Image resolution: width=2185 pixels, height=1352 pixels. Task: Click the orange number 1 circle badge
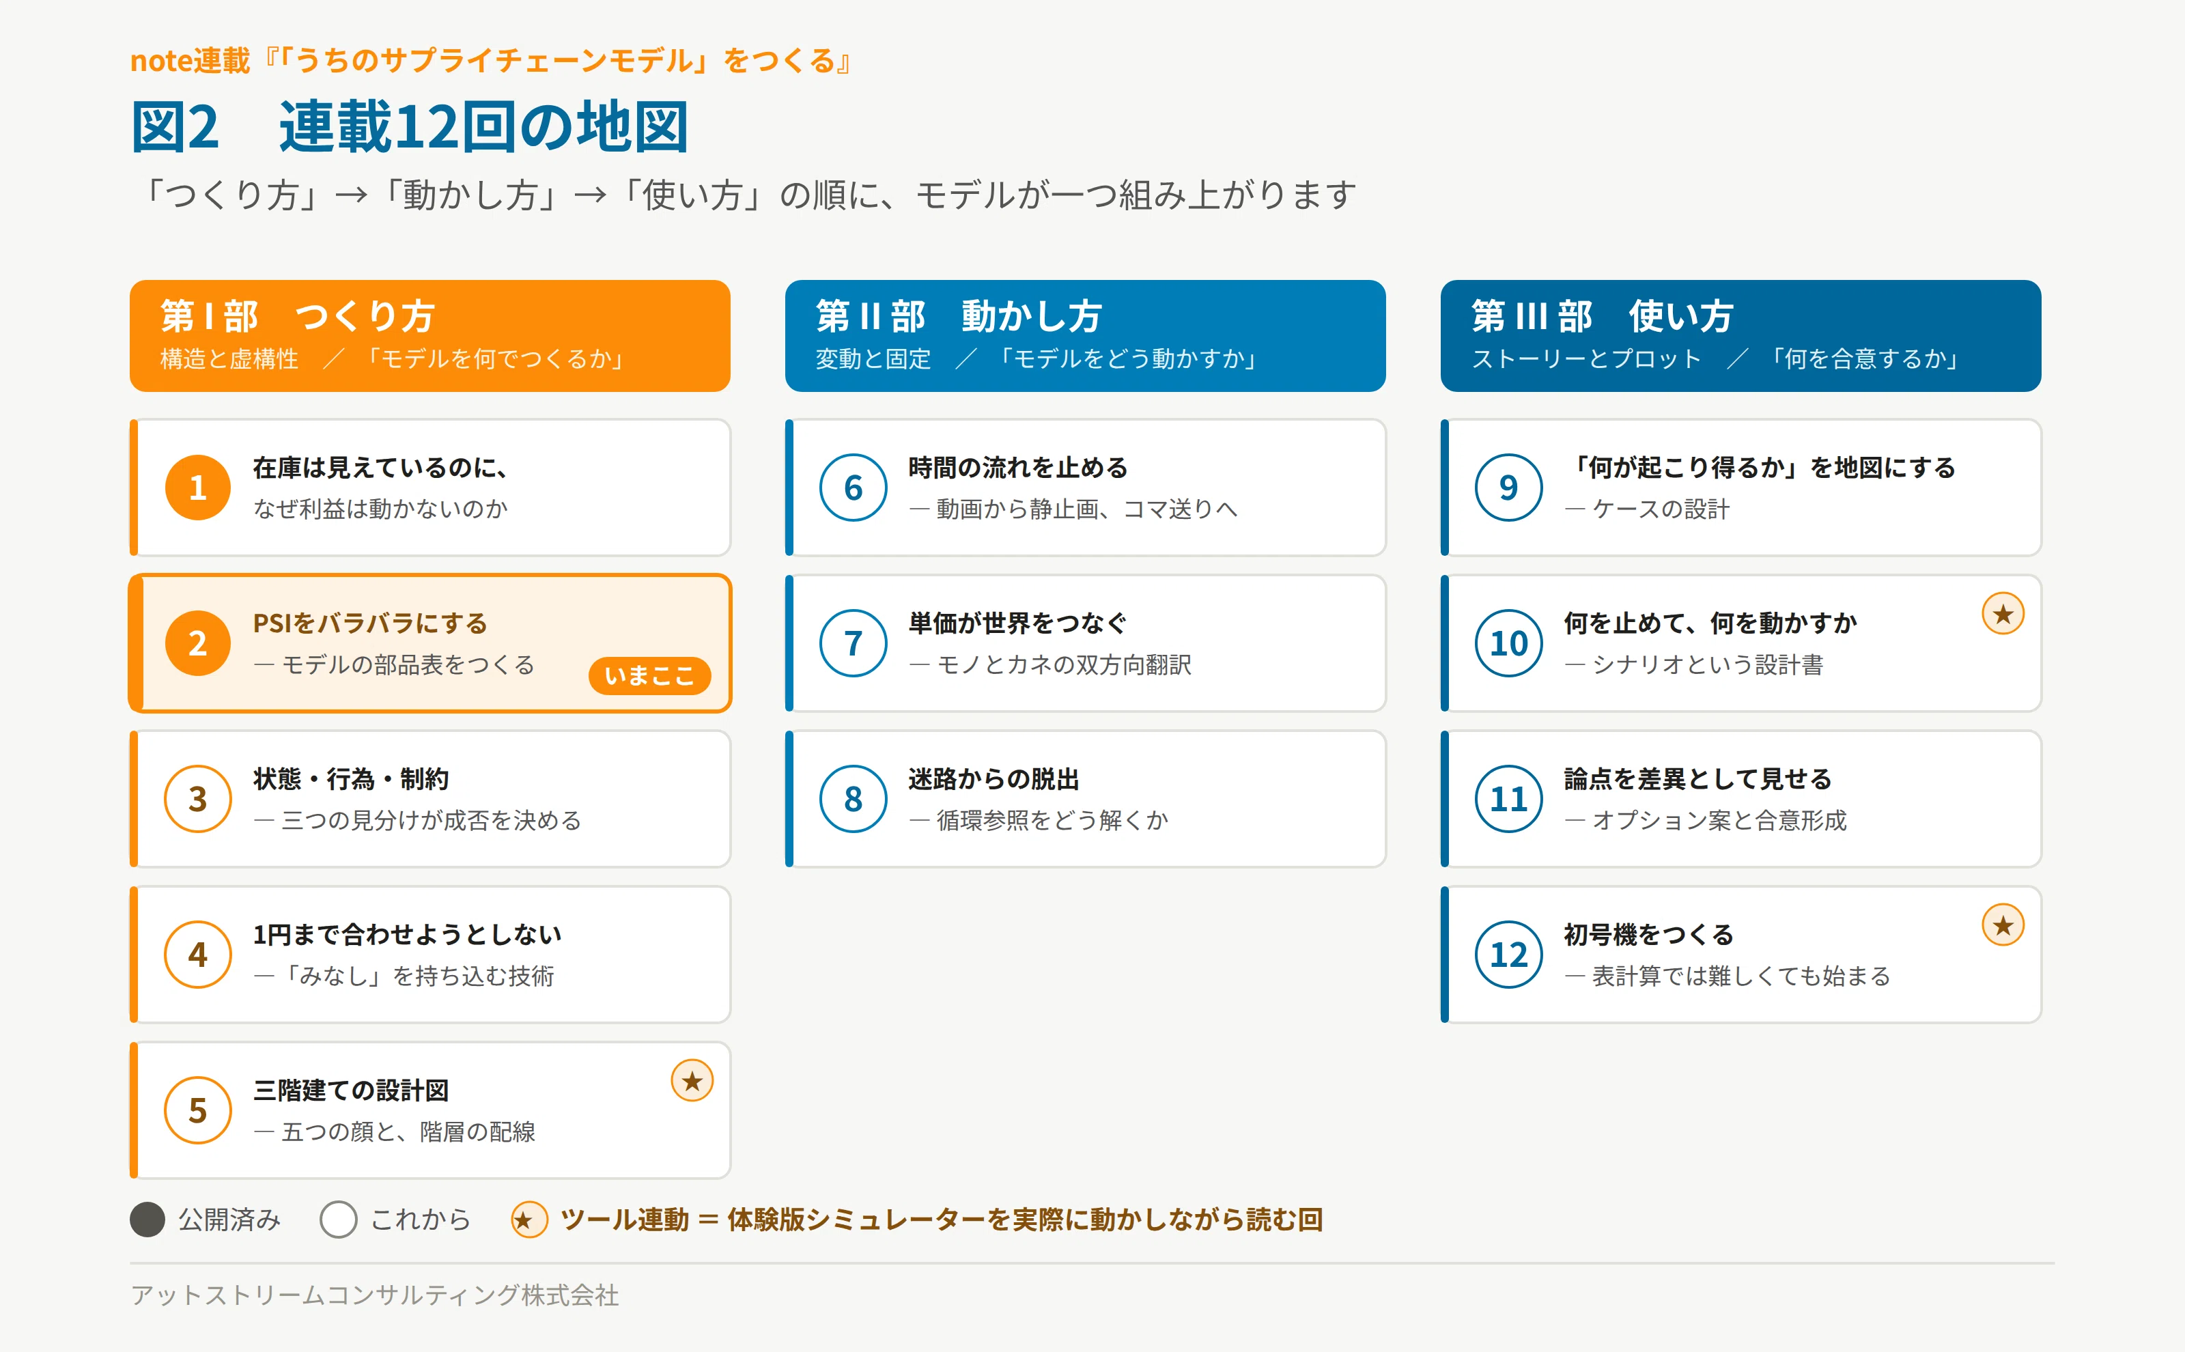coord(197,488)
